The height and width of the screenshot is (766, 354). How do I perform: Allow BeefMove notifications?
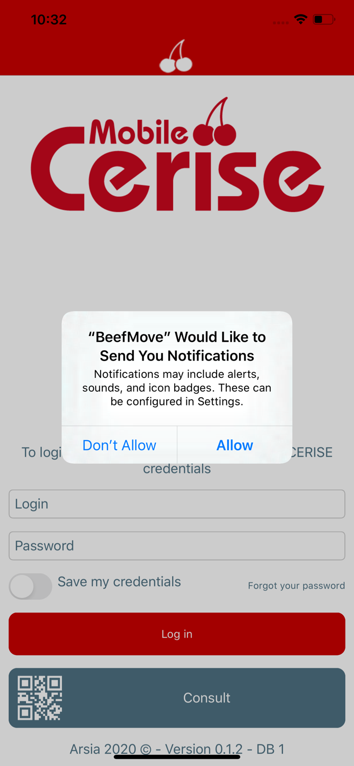(234, 445)
